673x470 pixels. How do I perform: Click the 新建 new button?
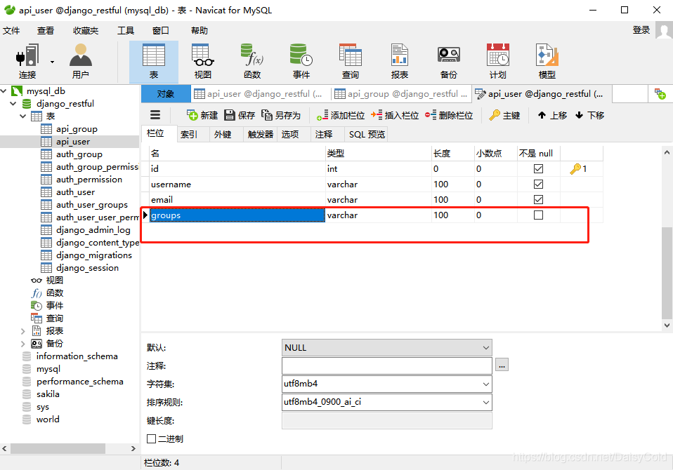pyautogui.click(x=202, y=115)
